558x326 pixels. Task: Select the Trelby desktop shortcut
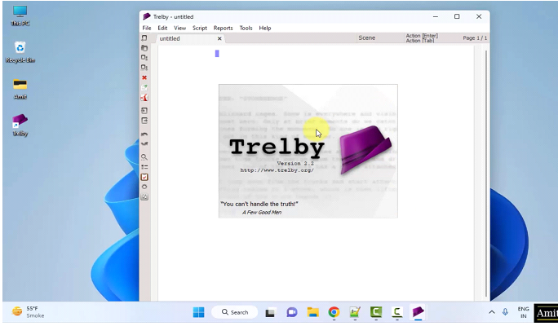coord(20,126)
